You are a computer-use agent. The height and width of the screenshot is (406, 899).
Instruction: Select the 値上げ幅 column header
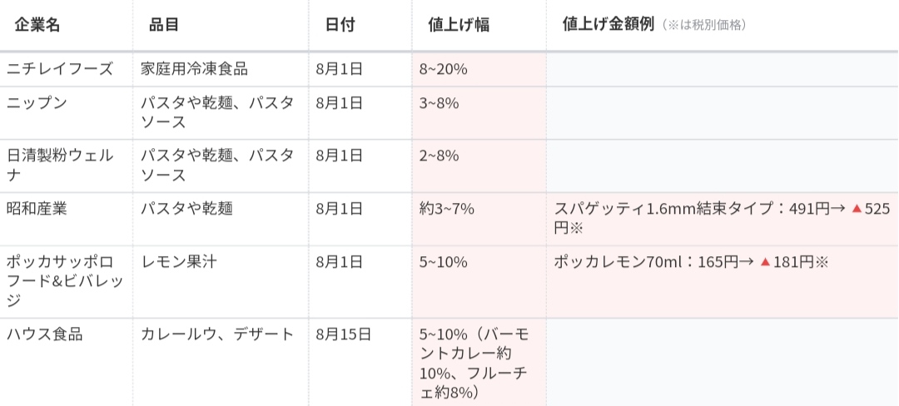(x=453, y=25)
